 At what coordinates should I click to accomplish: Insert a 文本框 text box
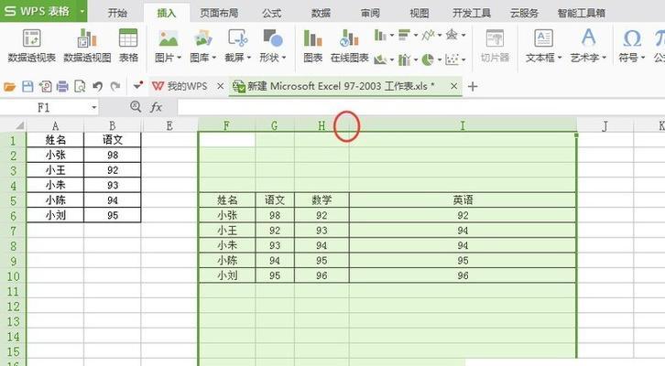(543, 39)
